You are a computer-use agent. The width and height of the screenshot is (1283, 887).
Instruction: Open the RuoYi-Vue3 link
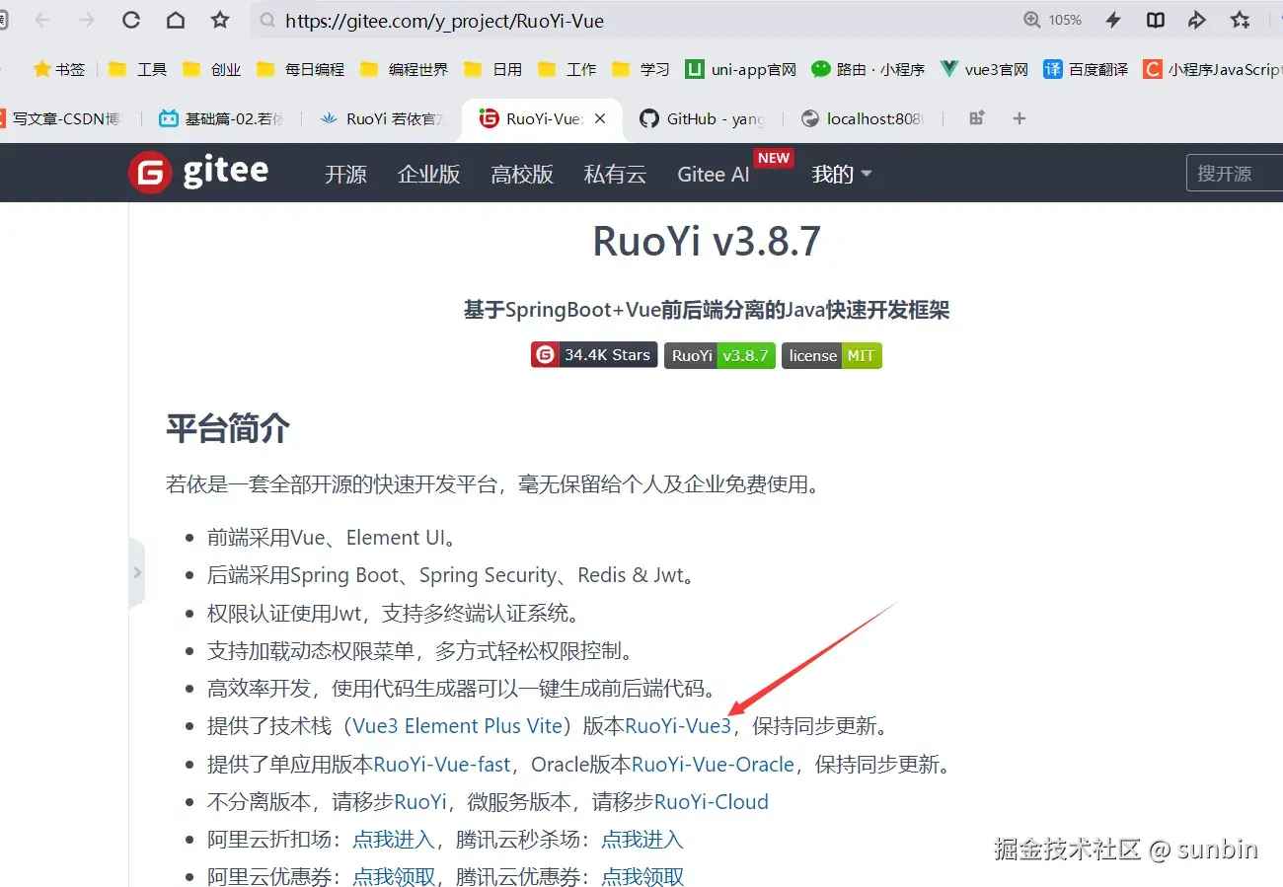pos(678,726)
